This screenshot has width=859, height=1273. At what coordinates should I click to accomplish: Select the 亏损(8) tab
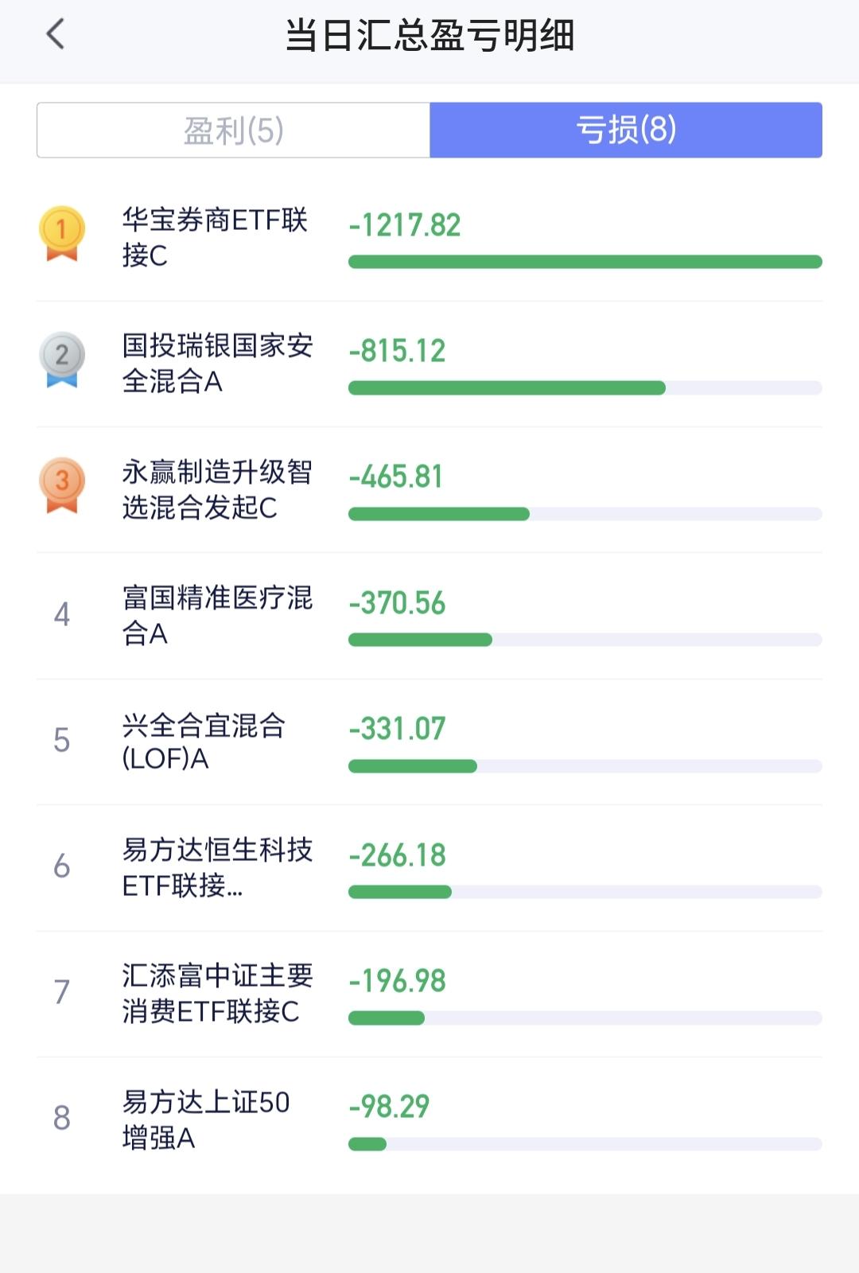pos(626,130)
